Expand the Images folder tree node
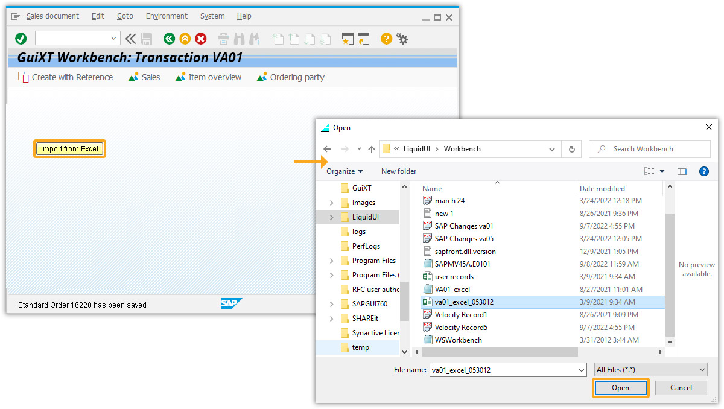Image resolution: width=724 pixels, height=409 pixels. [331, 203]
